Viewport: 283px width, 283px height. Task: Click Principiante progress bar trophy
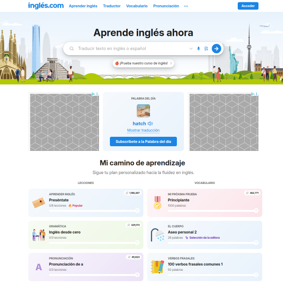pyautogui.click(x=256, y=211)
